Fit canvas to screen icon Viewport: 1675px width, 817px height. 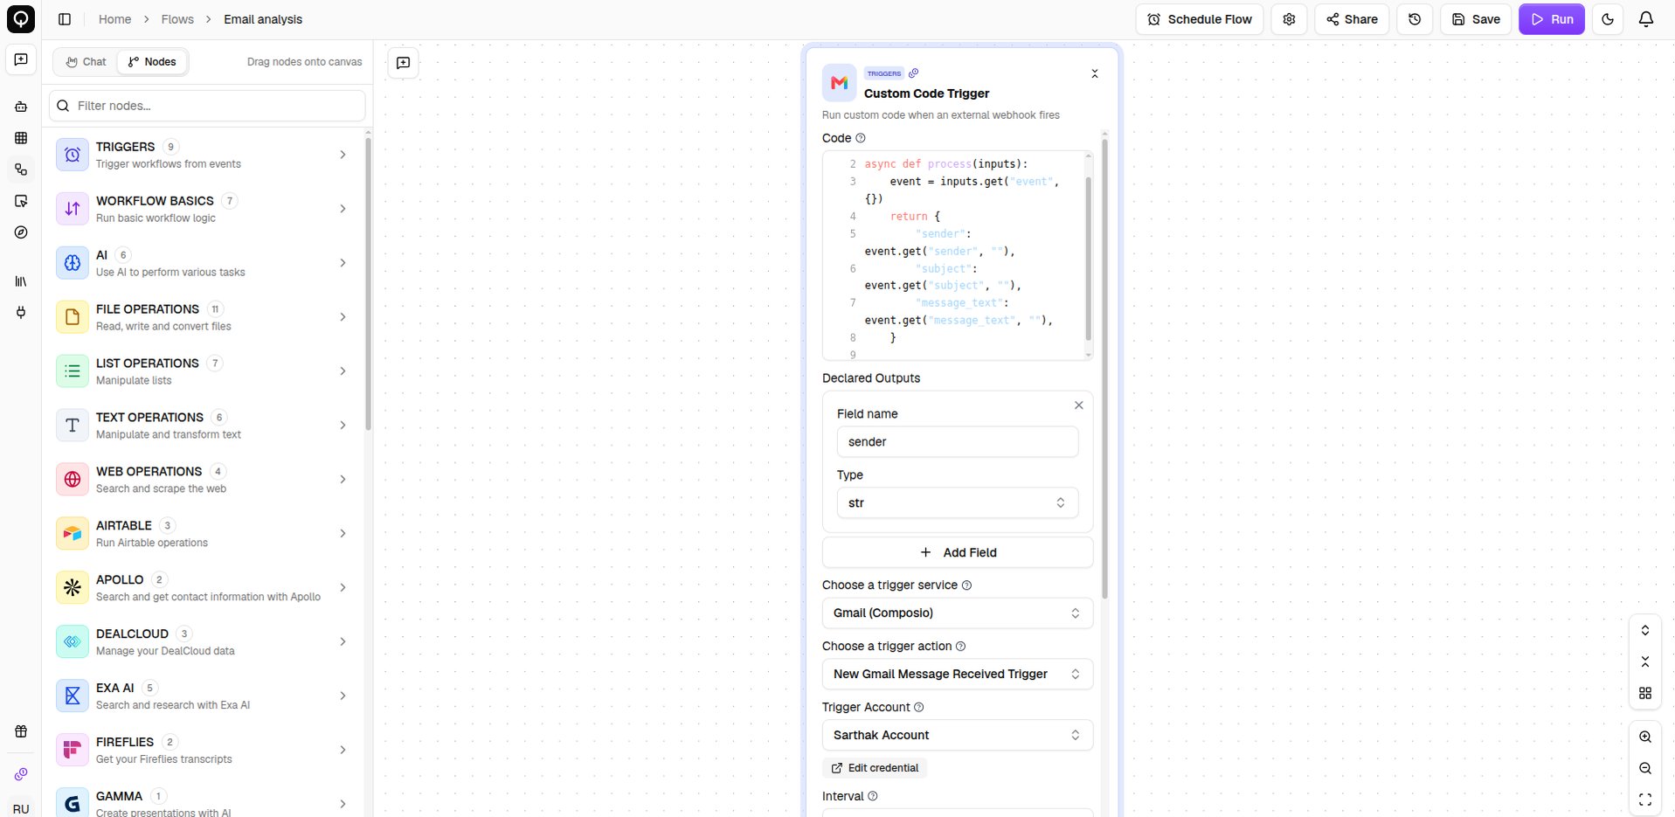pyautogui.click(x=1645, y=800)
